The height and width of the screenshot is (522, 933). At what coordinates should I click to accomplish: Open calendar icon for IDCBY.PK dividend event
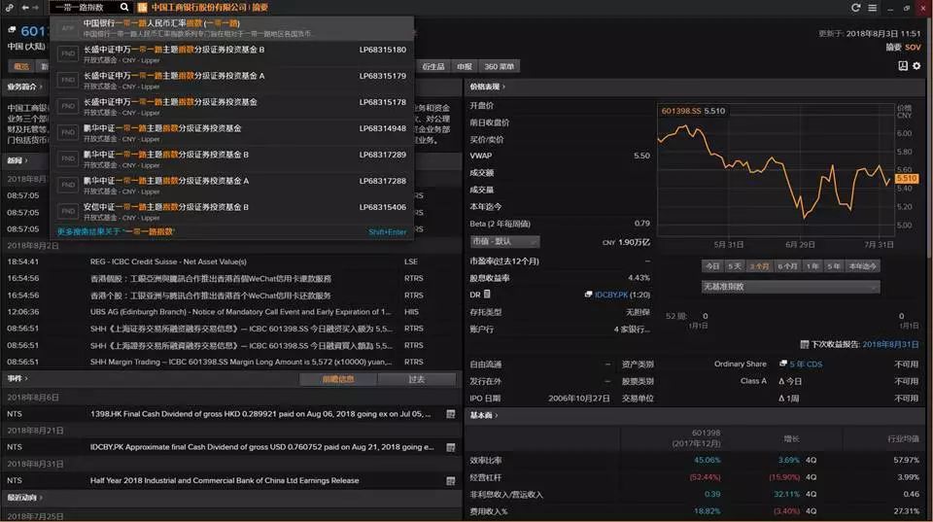click(450, 447)
